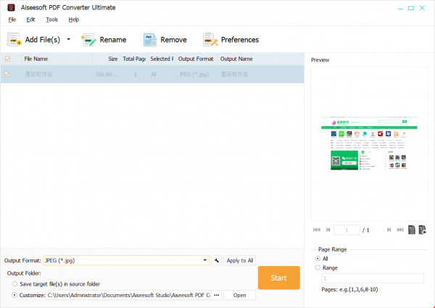
Task: Open the File menu
Action: click(x=12, y=20)
